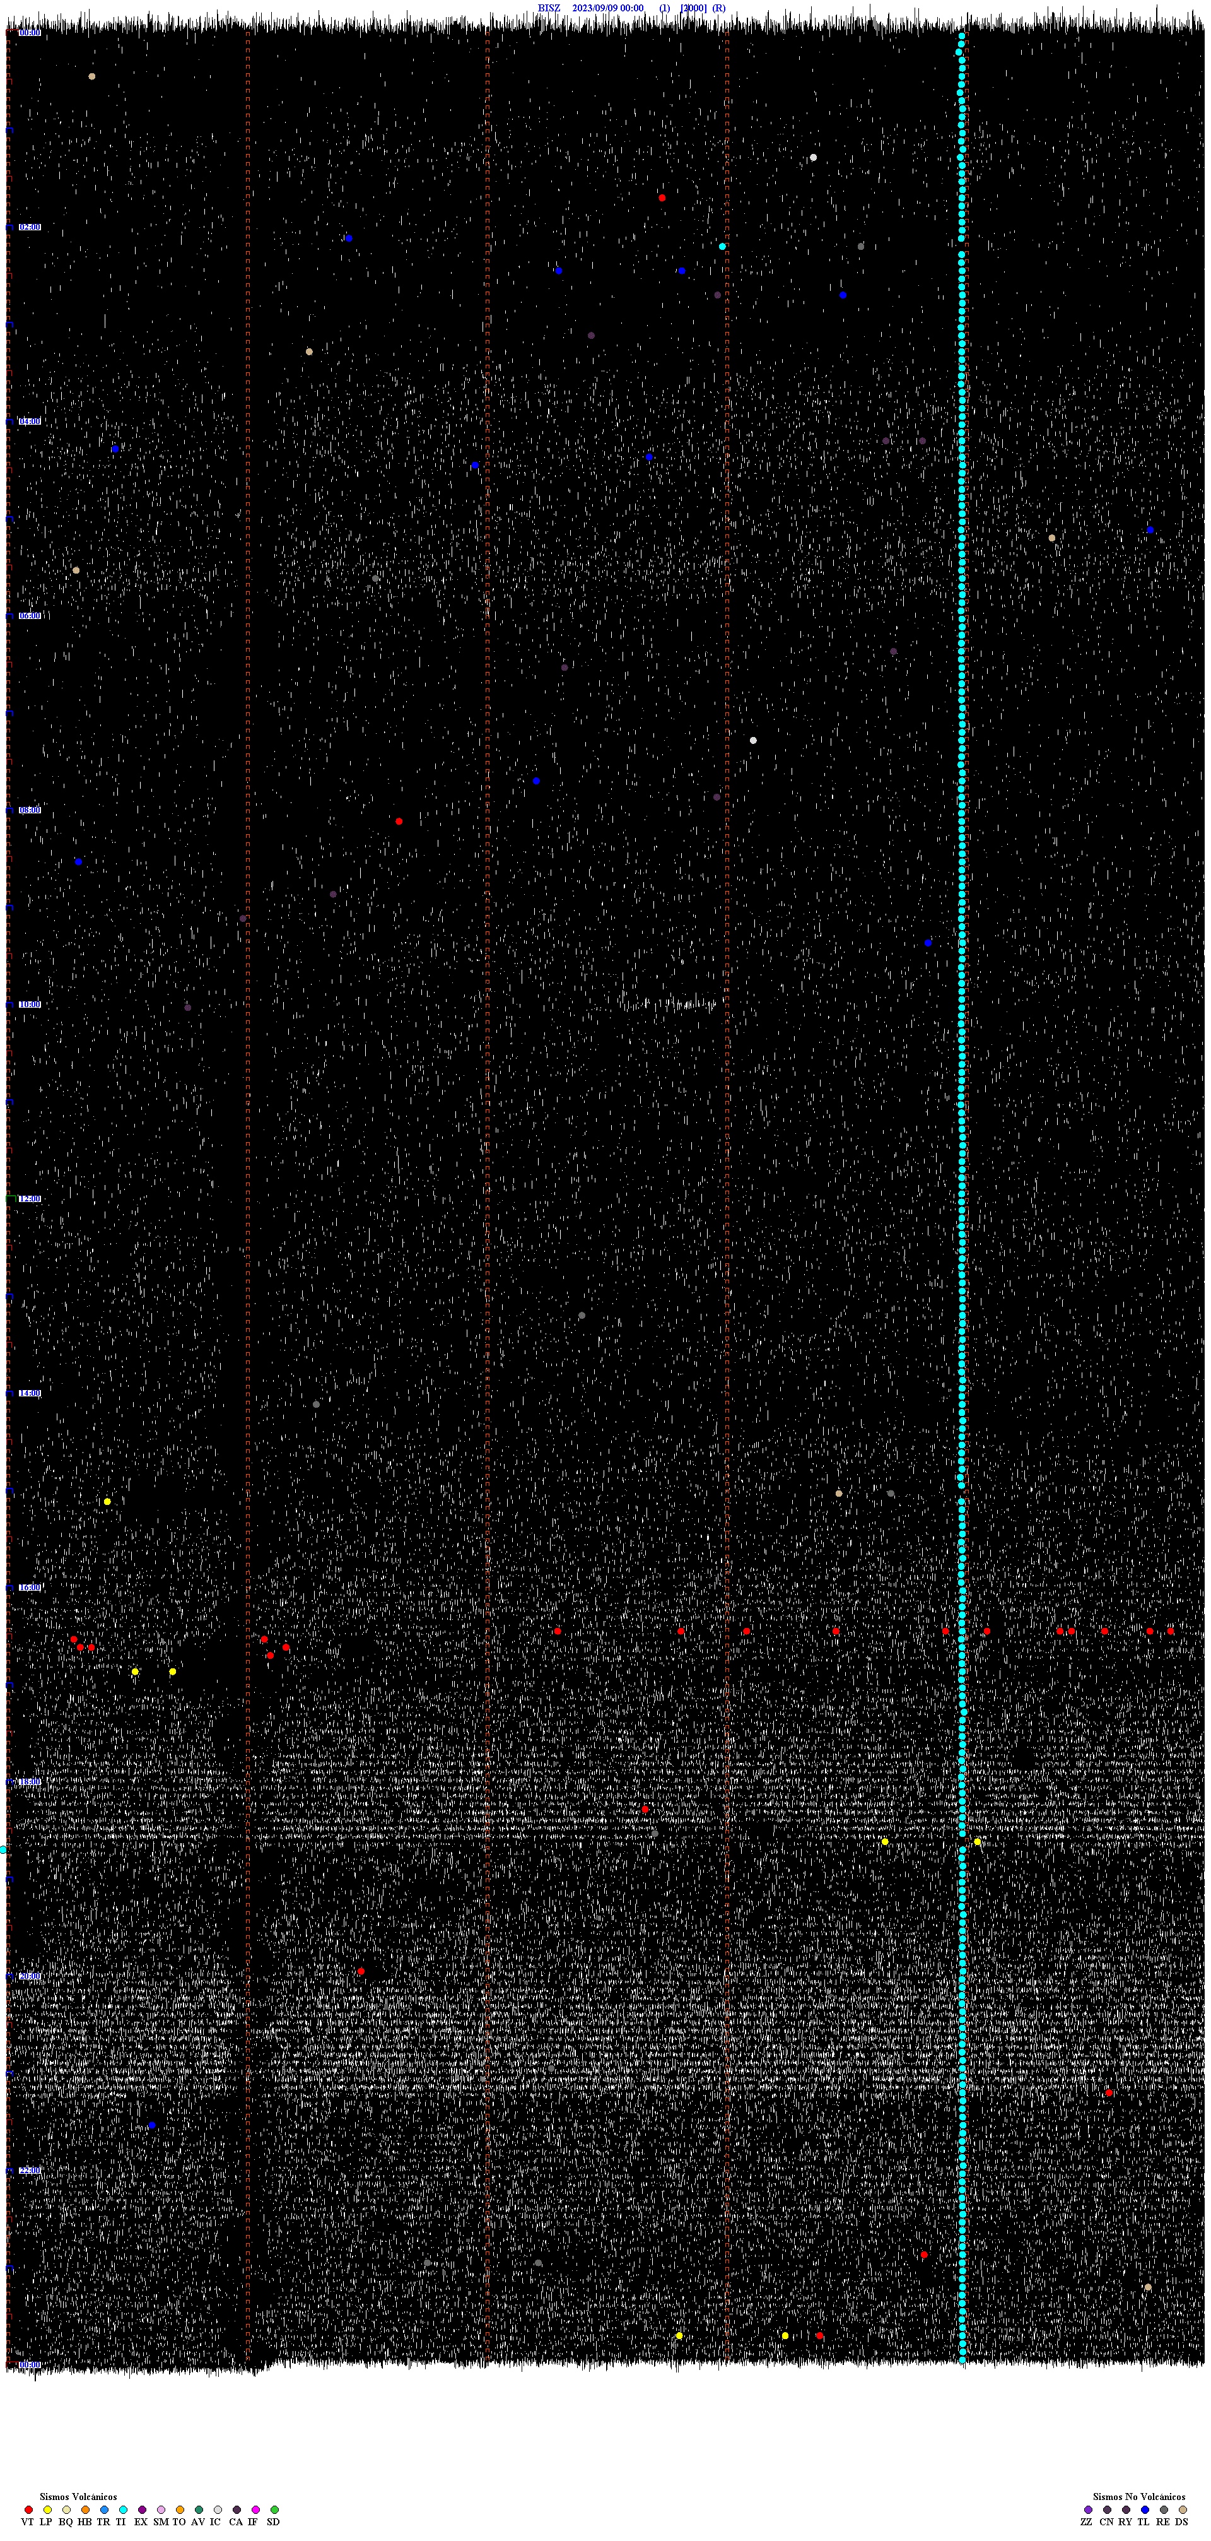Click the light gray IC legend swatch

(218, 2509)
